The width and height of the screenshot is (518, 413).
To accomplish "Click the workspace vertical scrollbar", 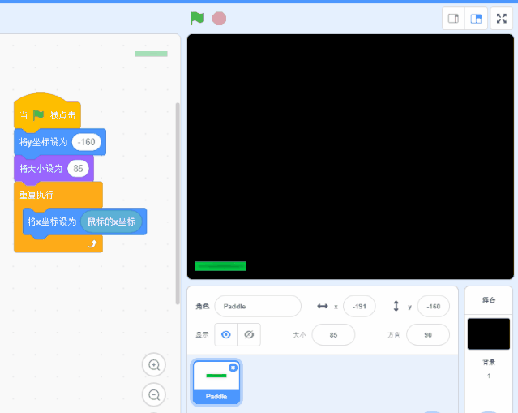I will point(178,203).
